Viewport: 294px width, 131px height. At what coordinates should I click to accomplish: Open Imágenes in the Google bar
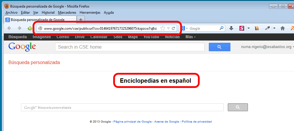[x=42, y=37]
